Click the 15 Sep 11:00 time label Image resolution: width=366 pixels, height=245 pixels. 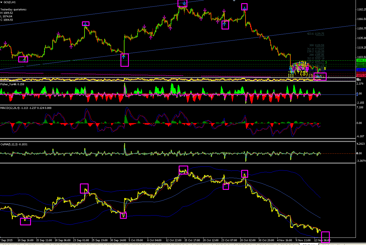[44, 240]
